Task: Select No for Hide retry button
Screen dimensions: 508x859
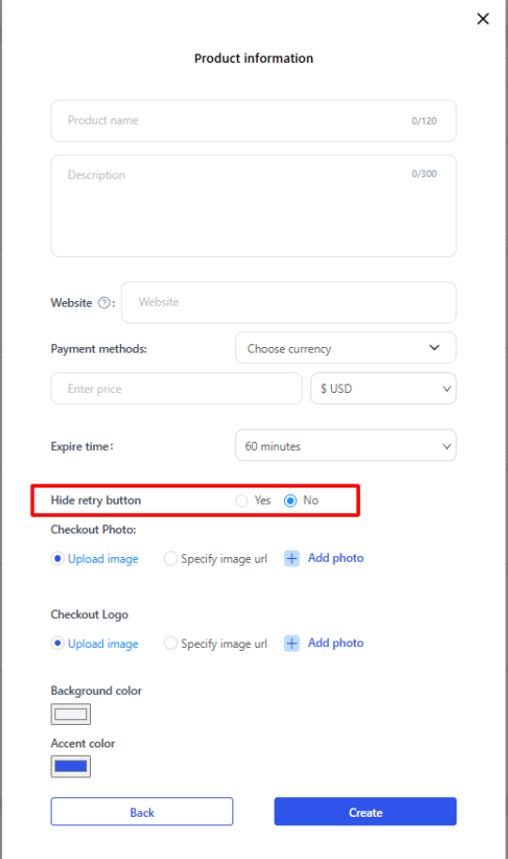Action: click(291, 501)
